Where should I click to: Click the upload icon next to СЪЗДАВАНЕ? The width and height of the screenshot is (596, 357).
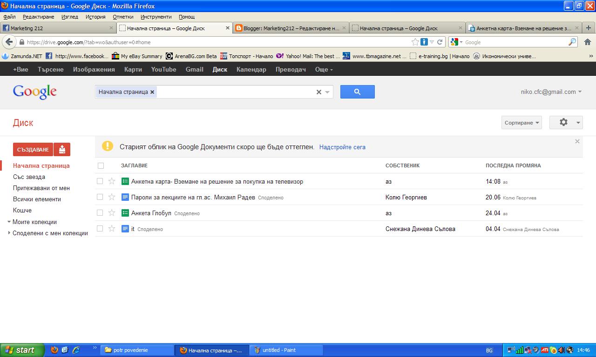pyautogui.click(x=62, y=149)
